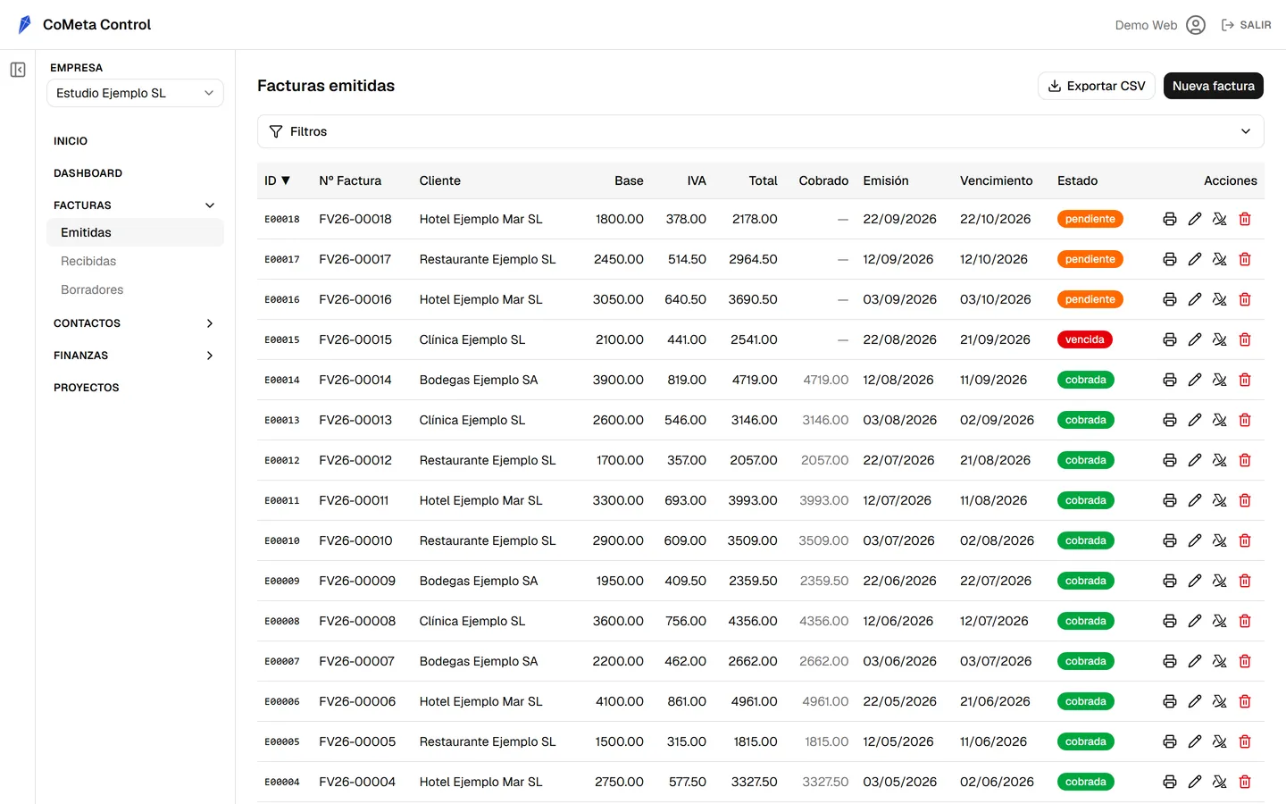Viewport: 1286px width, 804px height.
Task: Delete invoice FV26-00010
Action: click(x=1245, y=540)
